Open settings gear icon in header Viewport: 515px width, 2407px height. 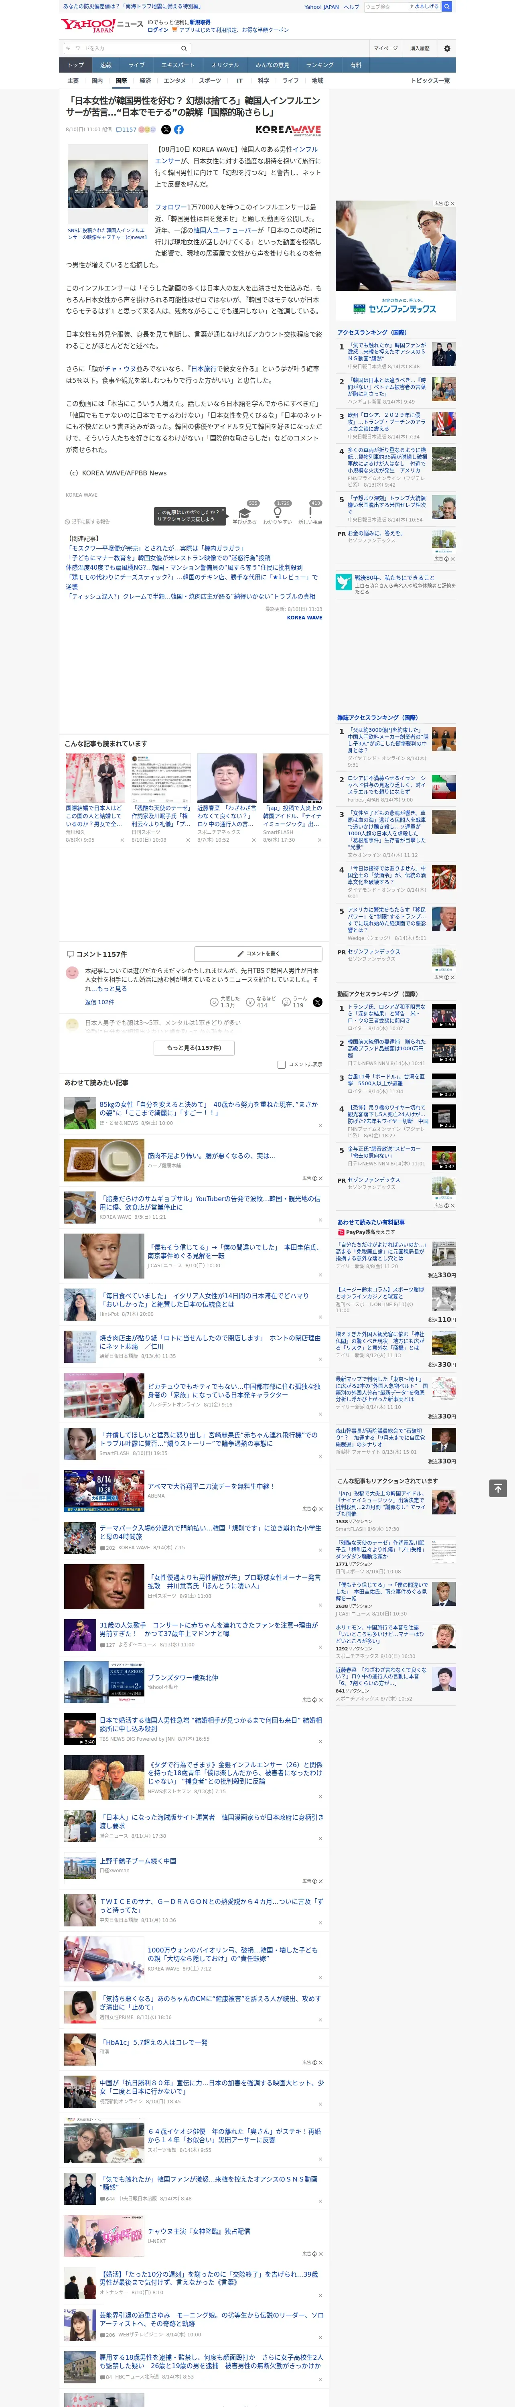coord(447,49)
